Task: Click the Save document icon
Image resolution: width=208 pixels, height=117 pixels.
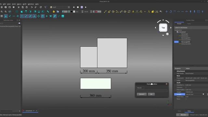Action: click(x=9, y=7)
